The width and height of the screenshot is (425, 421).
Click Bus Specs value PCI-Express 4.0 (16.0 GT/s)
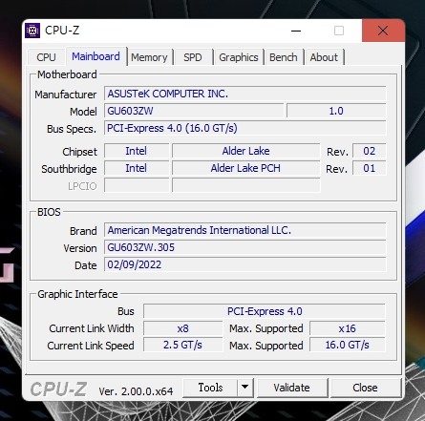(x=244, y=128)
